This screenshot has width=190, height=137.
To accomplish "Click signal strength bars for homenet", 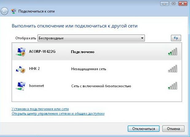I will tap(173, 86).
